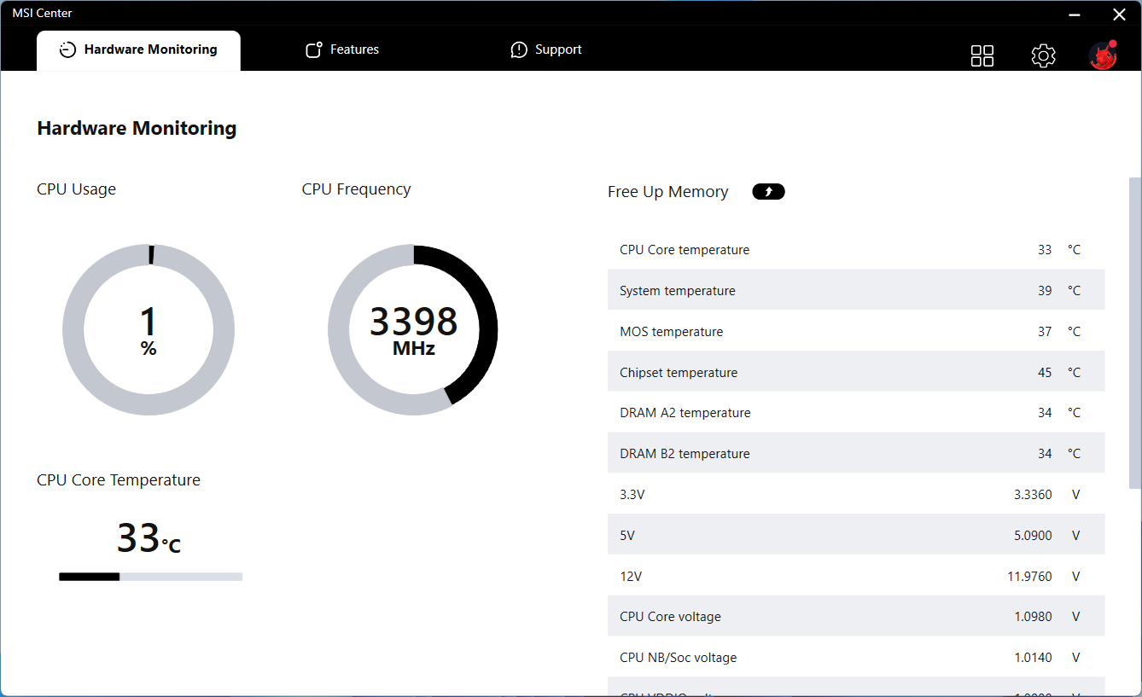Click the Hardware Monitoring gauge icon
Image resolution: width=1142 pixels, height=697 pixels.
click(67, 50)
